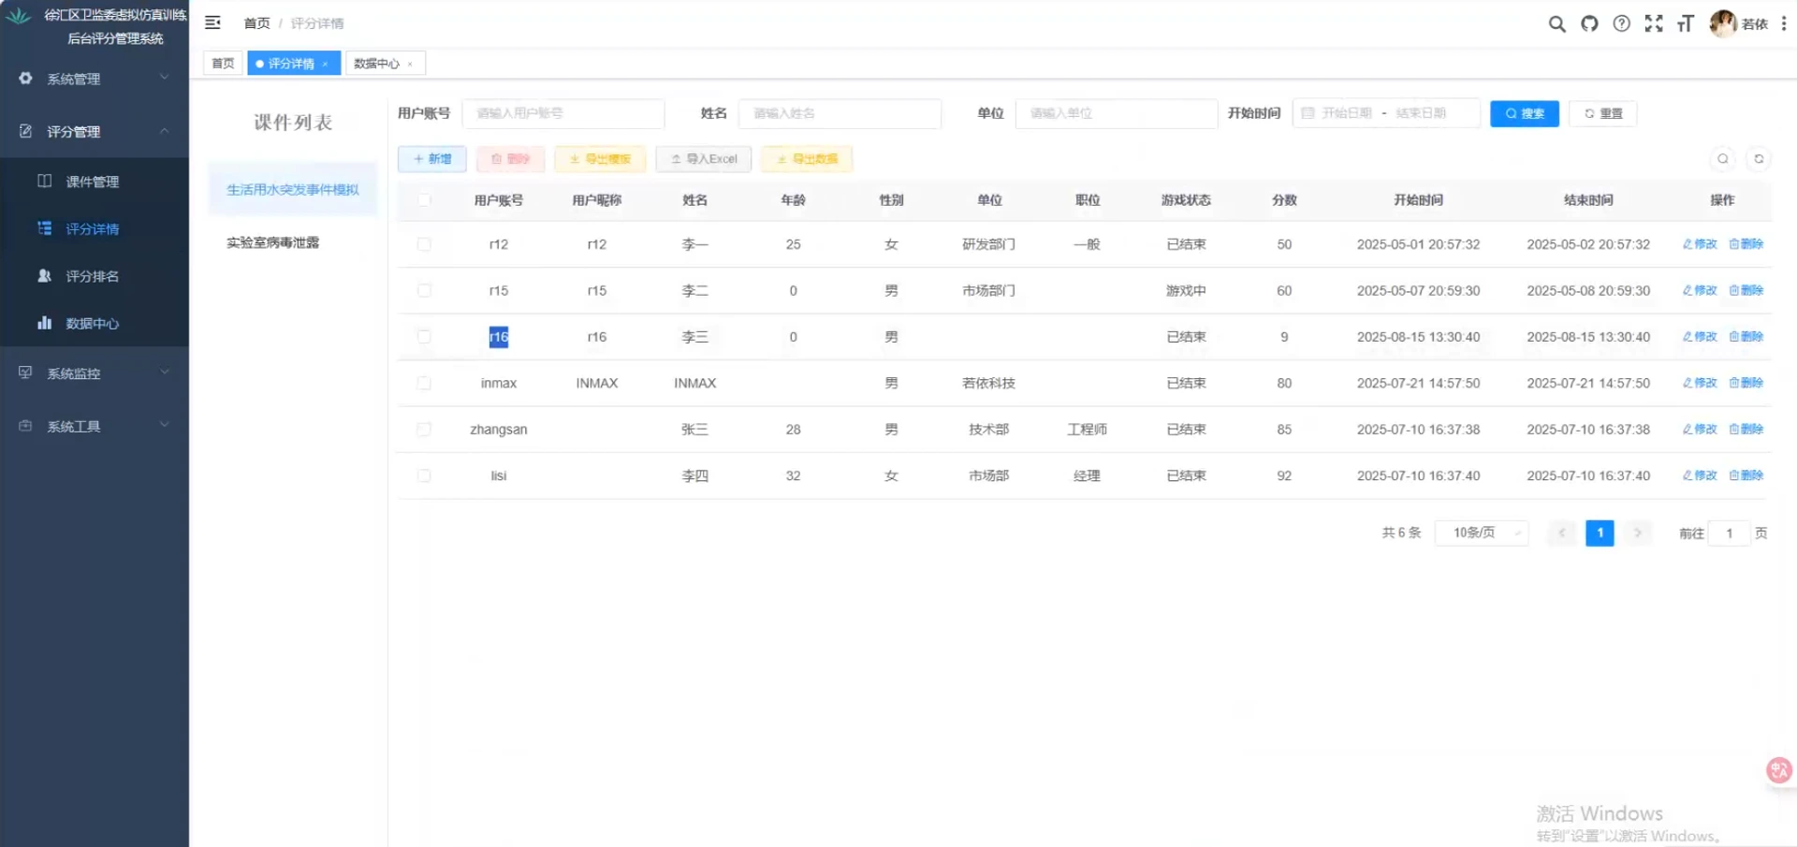The height and width of the screenshot is (847, 1797).
Task: Open the GitHub source icon
Action: [x=1589, y=23]
